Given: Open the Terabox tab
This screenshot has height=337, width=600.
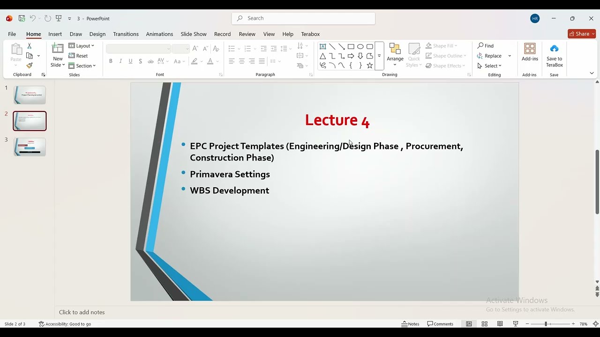Looking at the screenshot, I should 310,34.
